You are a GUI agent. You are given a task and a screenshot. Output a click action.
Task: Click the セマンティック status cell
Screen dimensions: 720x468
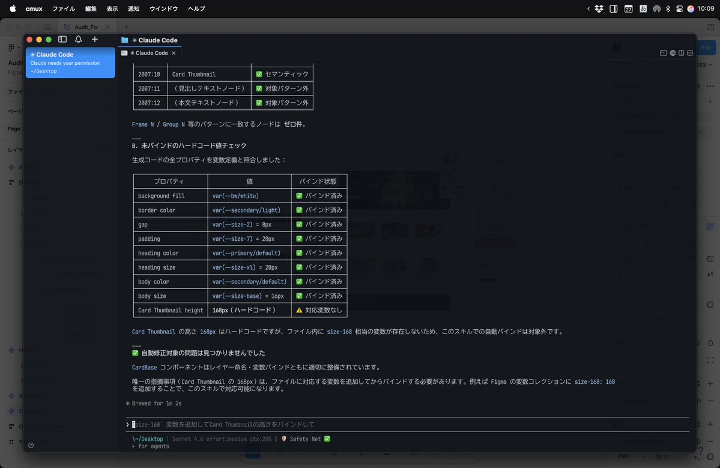[x=282, y=74]
